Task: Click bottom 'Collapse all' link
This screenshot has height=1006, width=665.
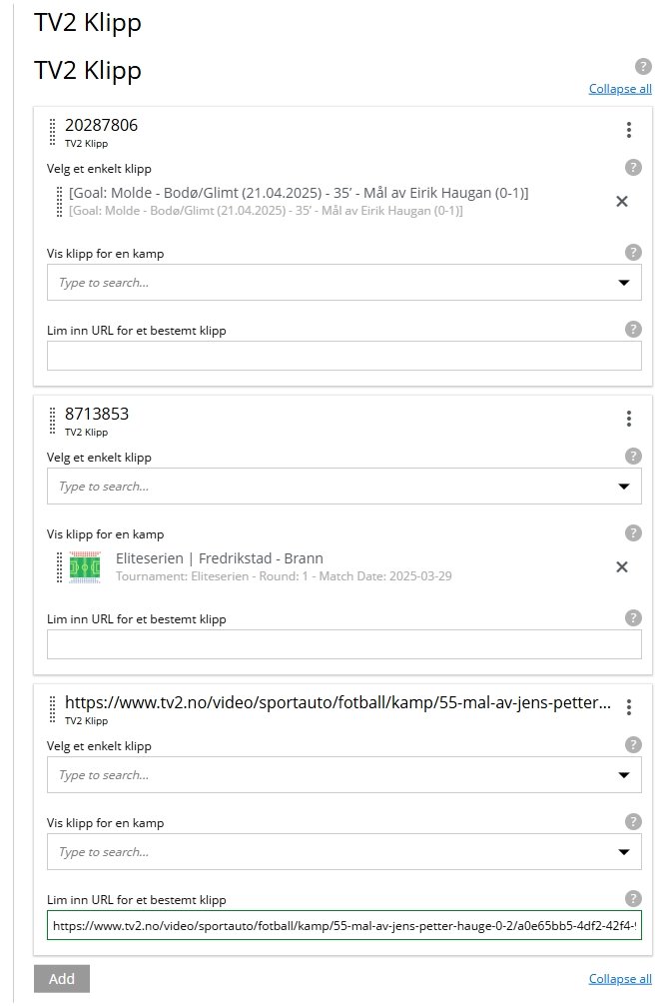Action: pyautogui.click(x=619, y=978)
